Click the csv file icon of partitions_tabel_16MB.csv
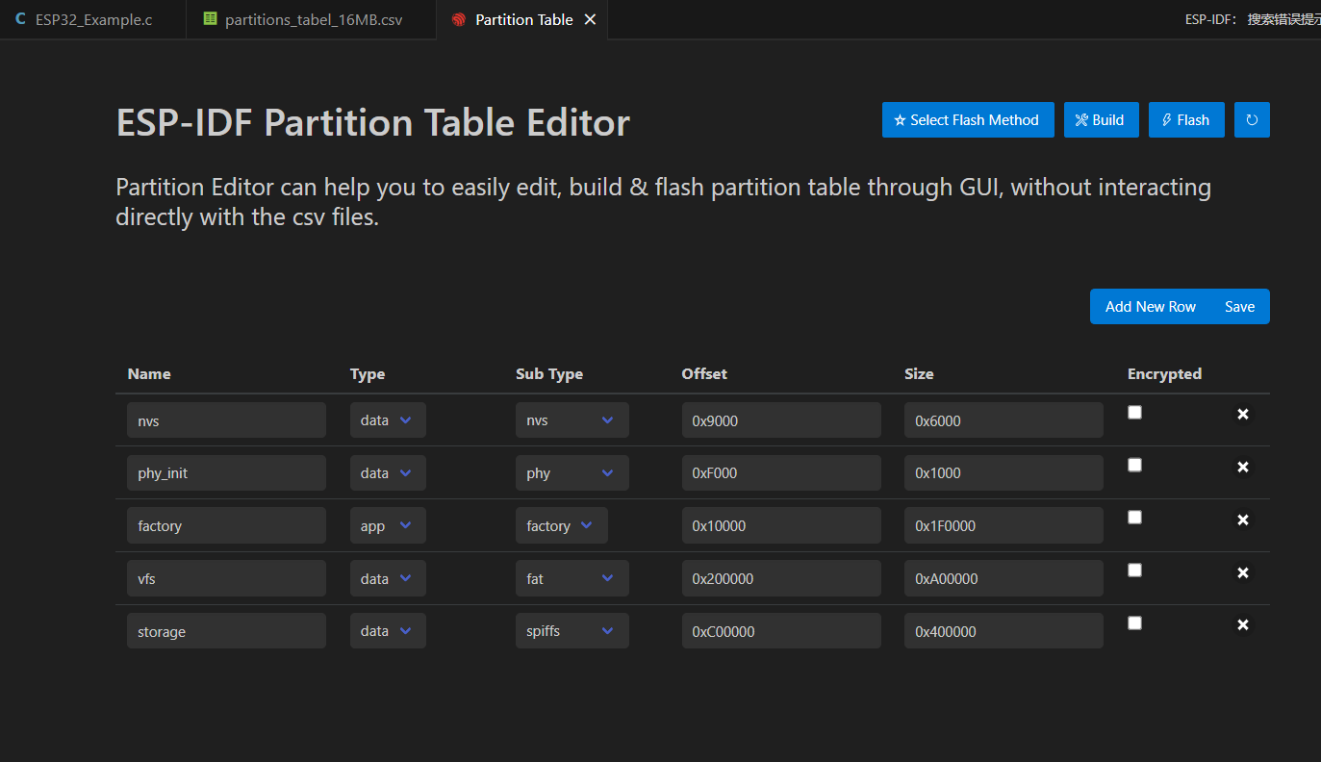 (210, 19)
